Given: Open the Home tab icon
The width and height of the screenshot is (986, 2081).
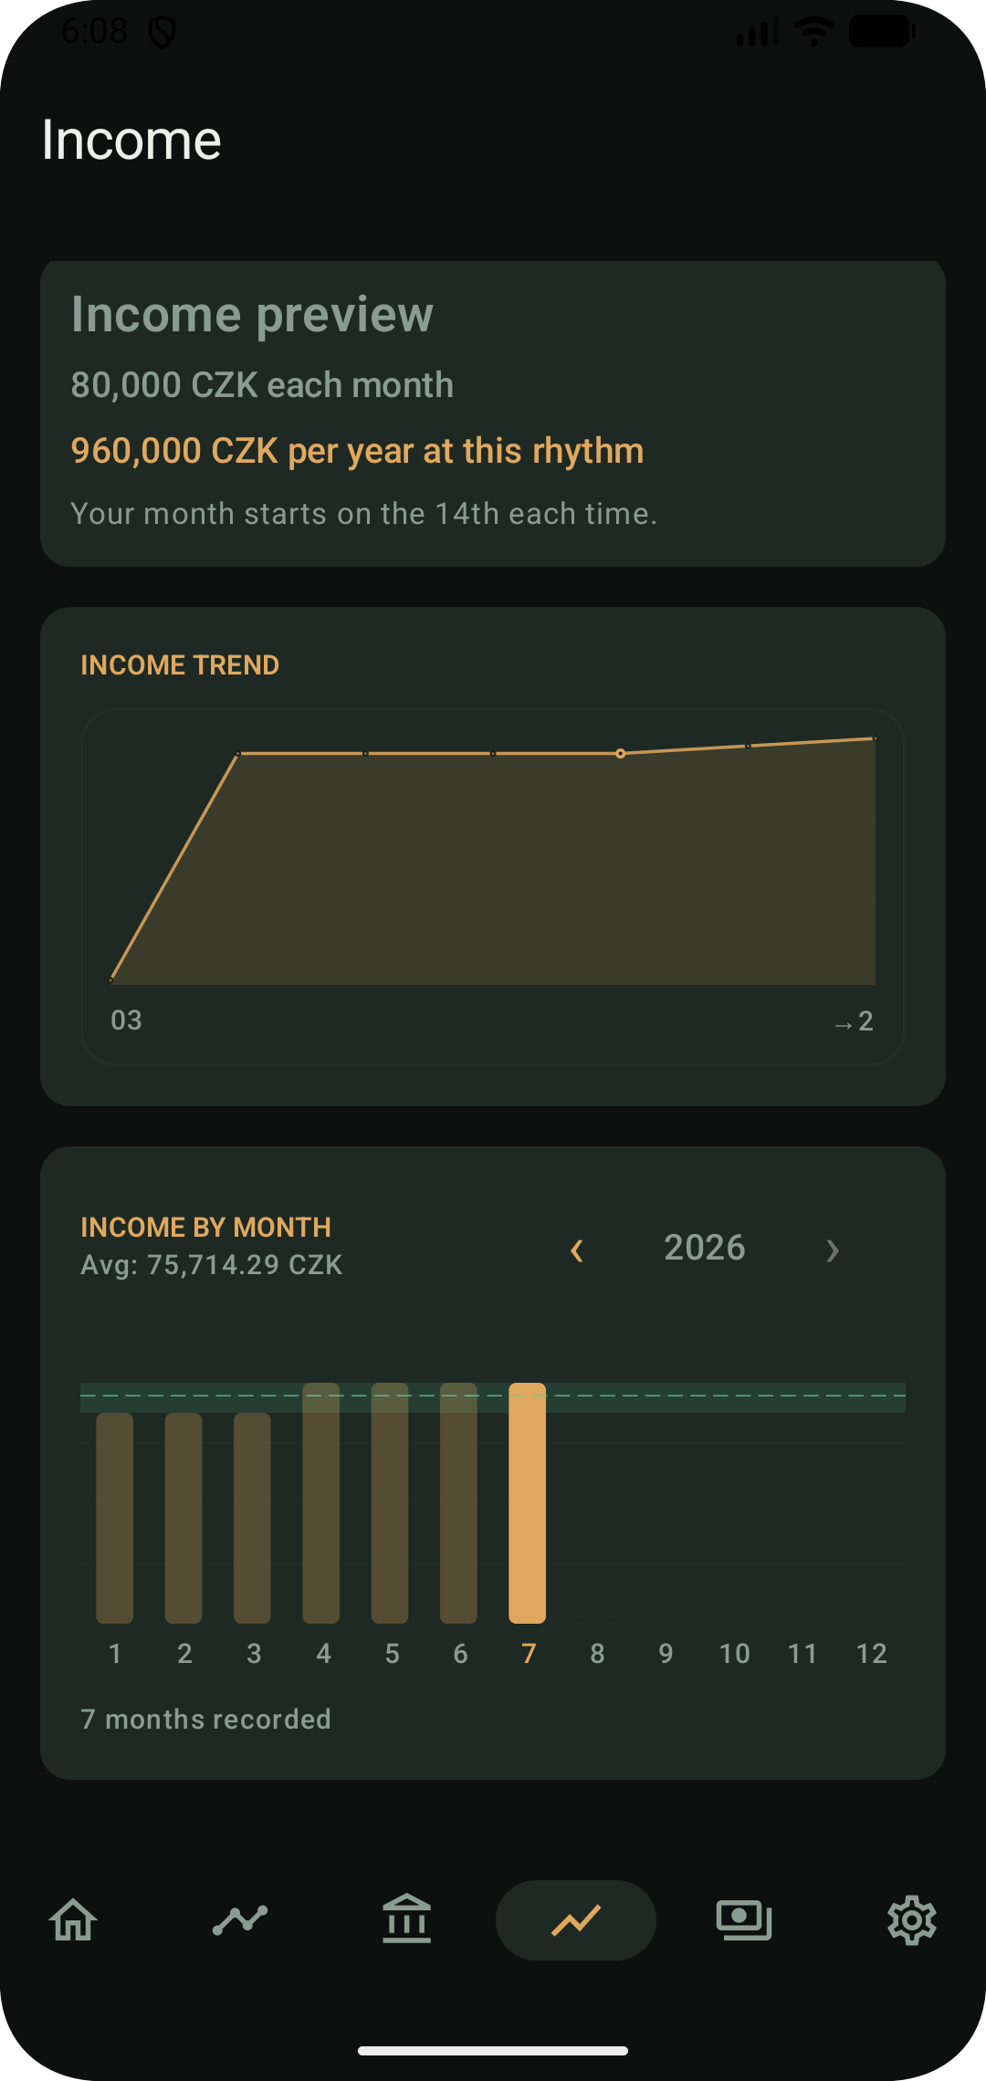Looking at the screenshot, I should click(73, 1919).
